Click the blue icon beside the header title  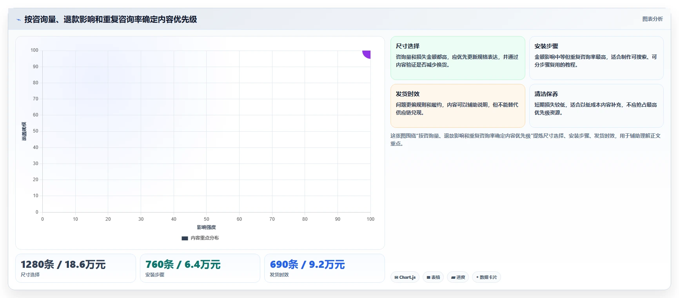pos(18,20)
